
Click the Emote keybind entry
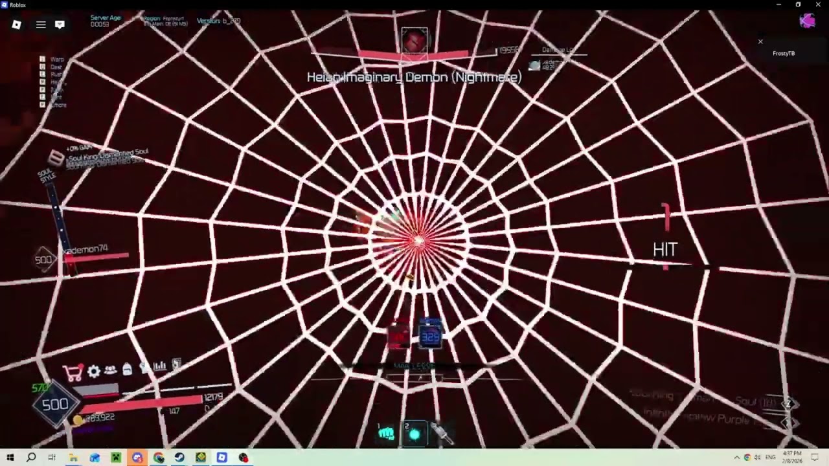pyautogui.click(x=53, y=105)
